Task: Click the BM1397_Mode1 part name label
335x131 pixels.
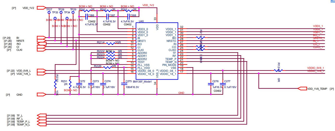Action: tap(142, 81)
